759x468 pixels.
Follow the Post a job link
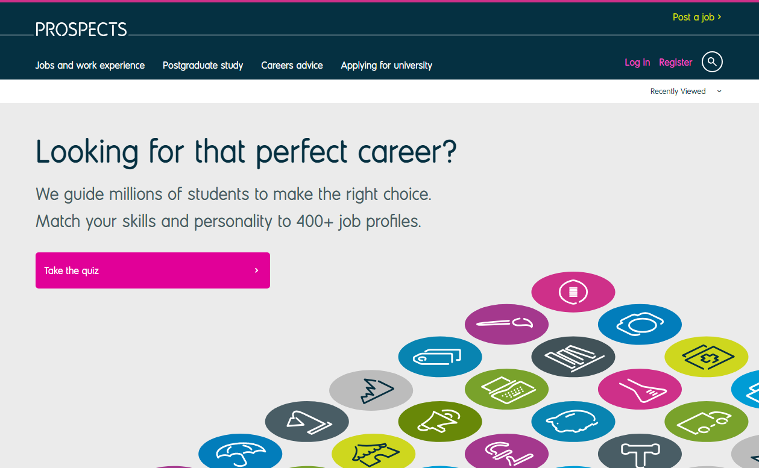(697, 17)
